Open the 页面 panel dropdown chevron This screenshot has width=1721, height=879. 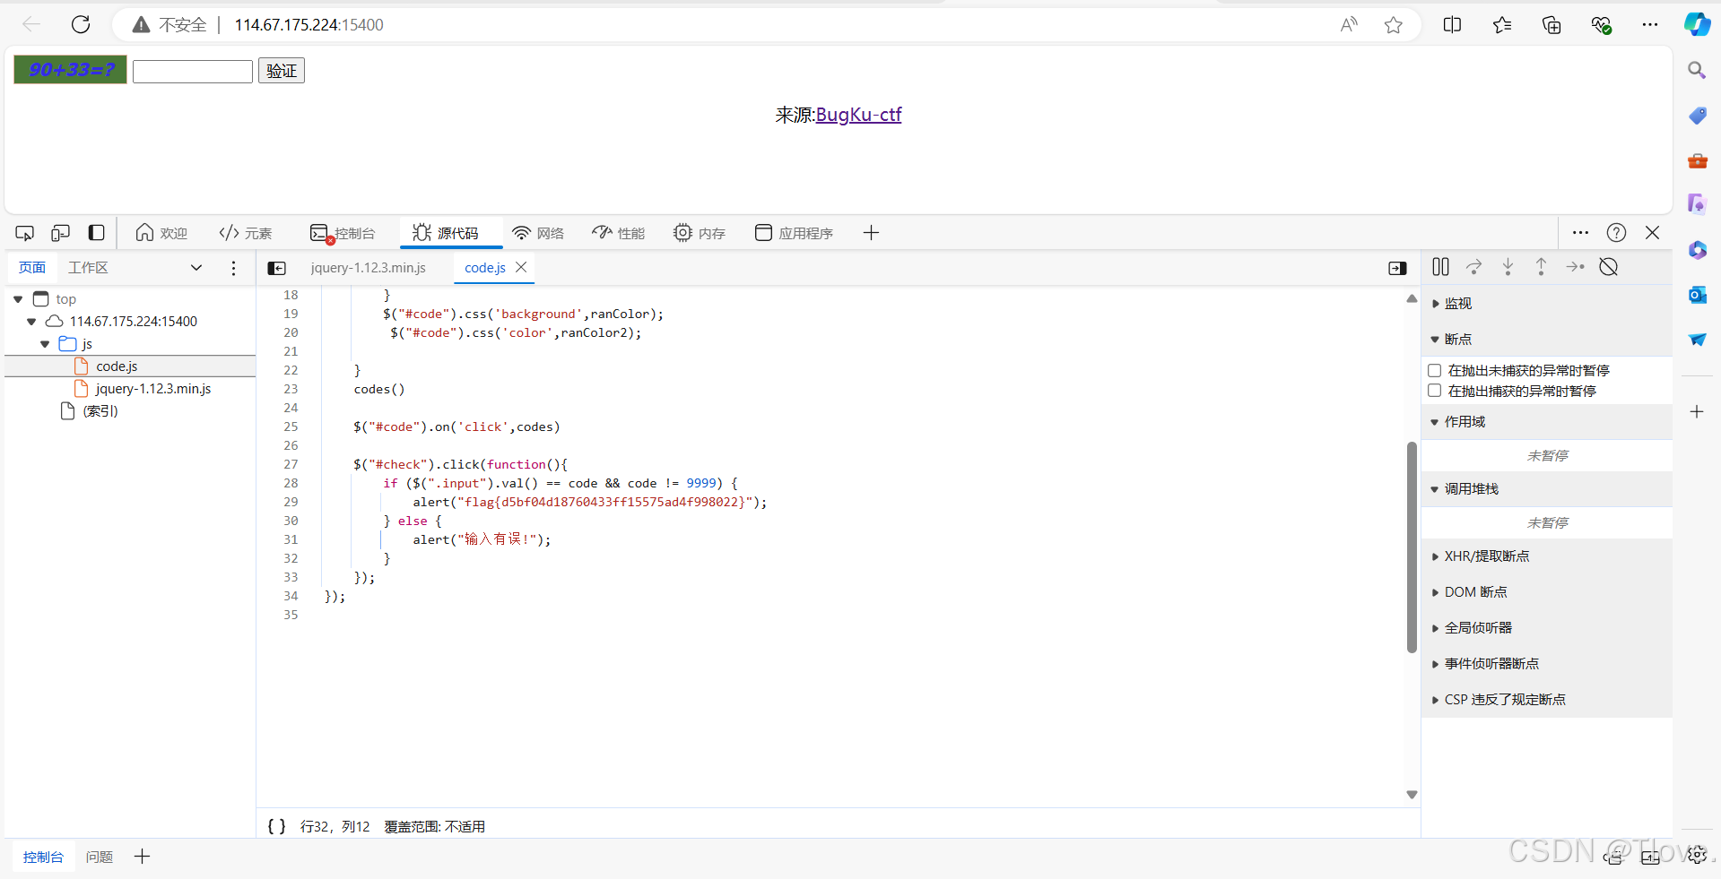coord(196,267)
